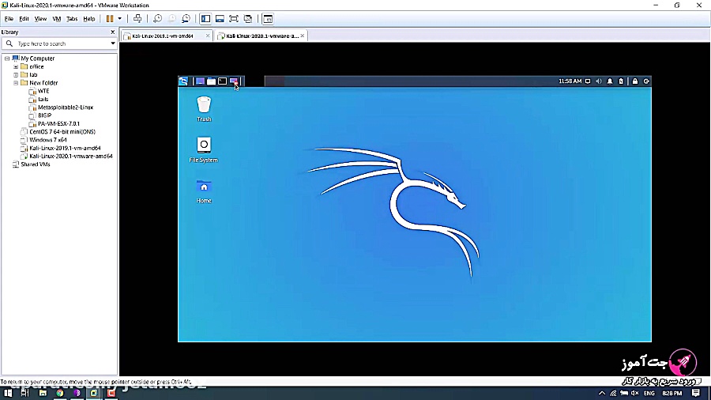Open the Kali display settings tray icon
This screenshot has height=400, width=711.
[x=588, y=81]
